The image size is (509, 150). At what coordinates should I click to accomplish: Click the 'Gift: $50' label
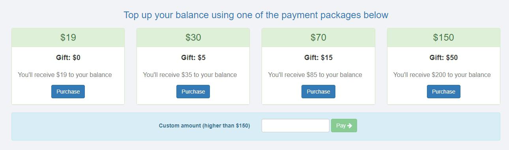[x=444, y=58]
